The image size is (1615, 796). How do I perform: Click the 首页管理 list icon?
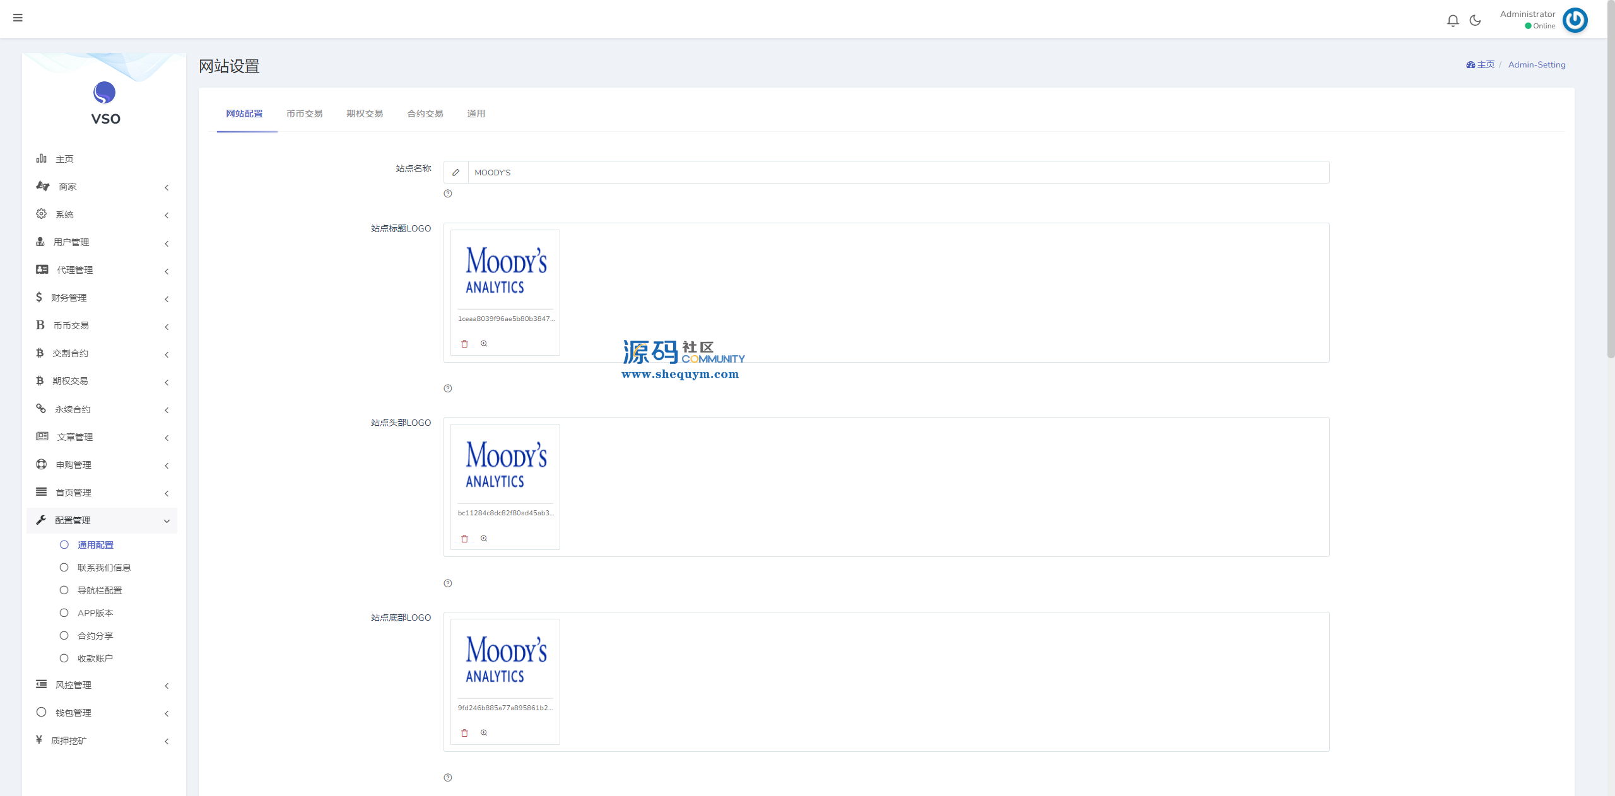(42, 492)
